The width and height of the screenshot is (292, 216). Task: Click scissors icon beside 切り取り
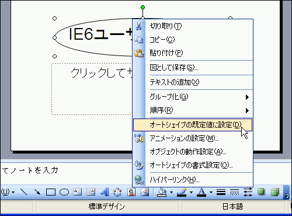(139, 26)
